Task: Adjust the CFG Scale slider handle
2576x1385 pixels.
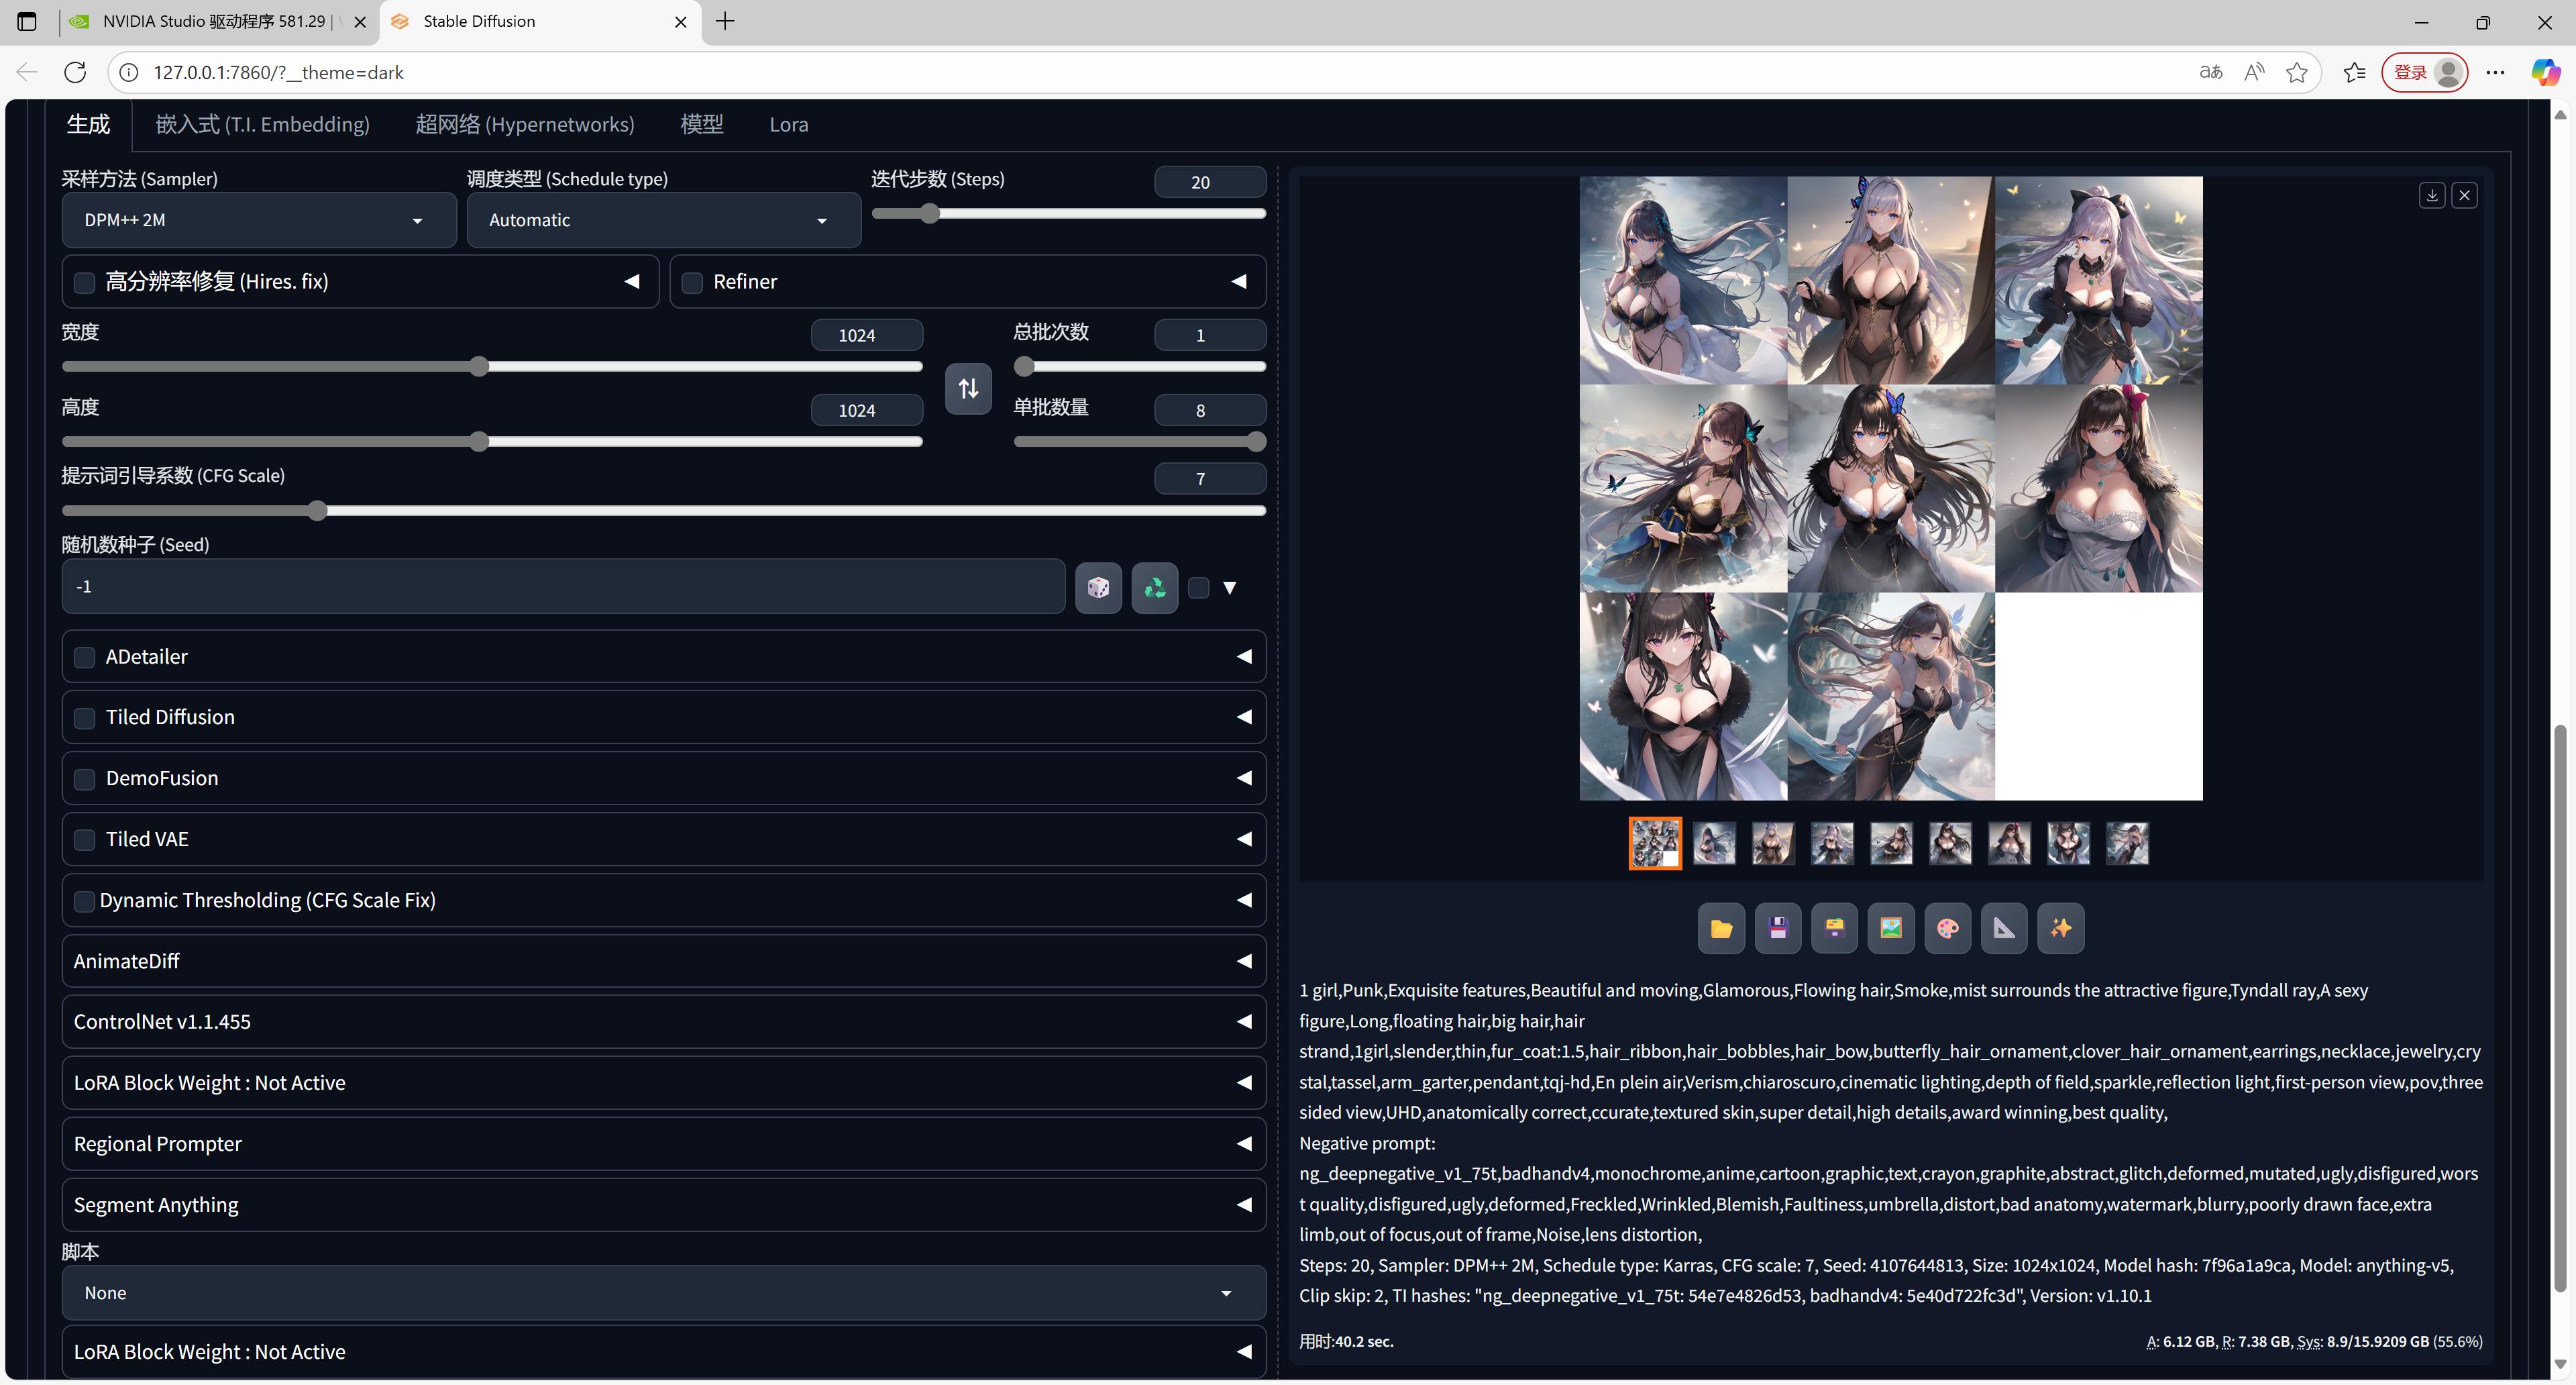Action: pos(318,511)
